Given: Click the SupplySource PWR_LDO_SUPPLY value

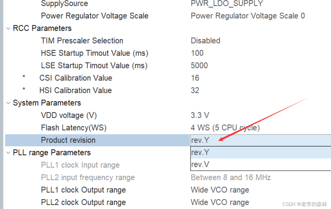Looking at the screenshot, I should [227, 4].
